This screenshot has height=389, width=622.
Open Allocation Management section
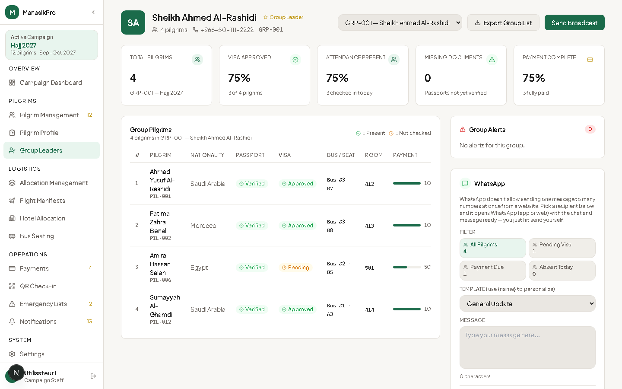pos(51,183)
